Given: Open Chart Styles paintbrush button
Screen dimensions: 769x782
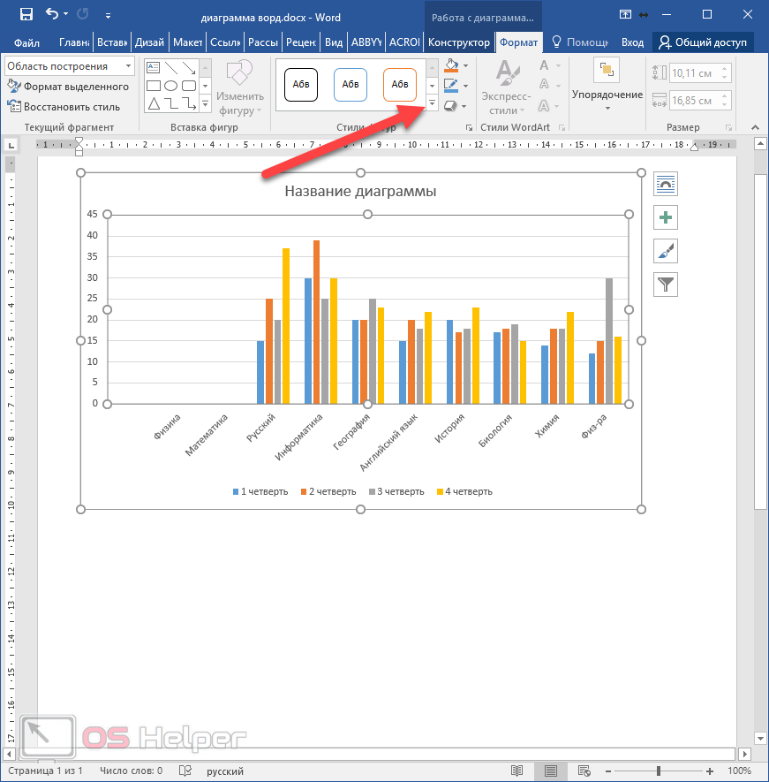Looking at the screenshot, I should coord(666,251).
